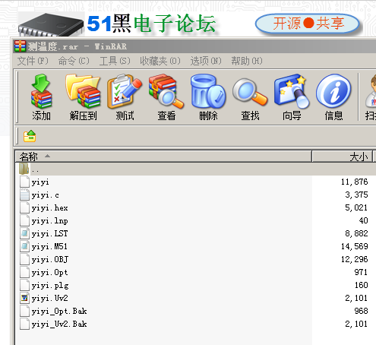Select the parent folder '..' row
This screenshot has height=345, width=376.
[x=195, y=169]
